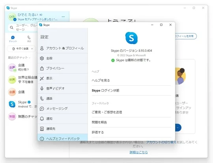The width and height of the screenshot is (213, 163).
Task: Click the 世界 avatar icon in chat list
Action: click(12, 80)
